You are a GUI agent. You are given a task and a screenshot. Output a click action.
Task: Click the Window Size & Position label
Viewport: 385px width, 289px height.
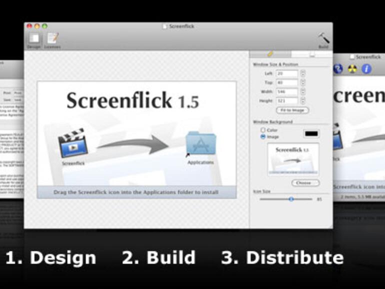275,64
